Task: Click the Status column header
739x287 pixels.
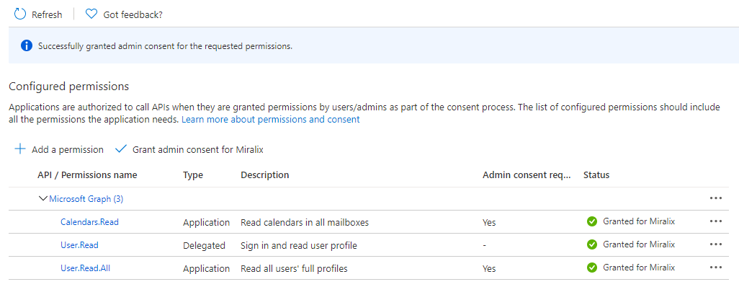Action: (x=596, y=175)
